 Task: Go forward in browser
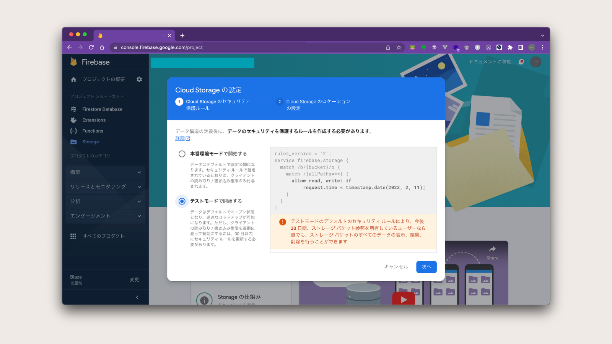(80, 47)
